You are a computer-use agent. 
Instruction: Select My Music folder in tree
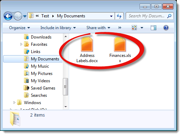coord(40,66)
